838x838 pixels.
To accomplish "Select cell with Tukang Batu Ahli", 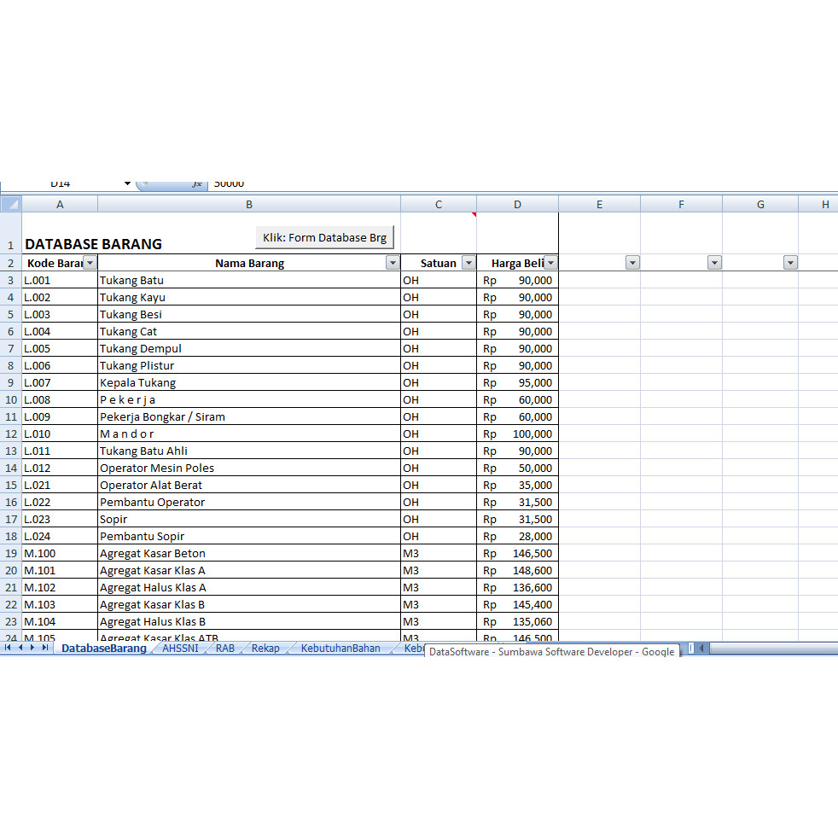I will tap(249, 451).
